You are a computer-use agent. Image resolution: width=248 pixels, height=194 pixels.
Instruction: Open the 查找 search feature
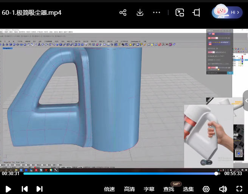169,189
